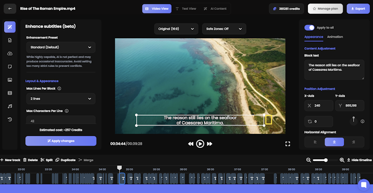Click the info icon next to rotation pin
This screenshot has height=193, width=373.
click(x=362, y=122)
